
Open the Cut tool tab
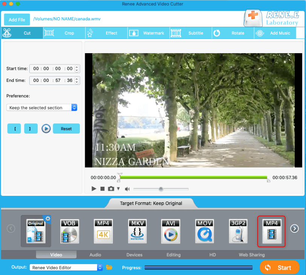(22, 33)
